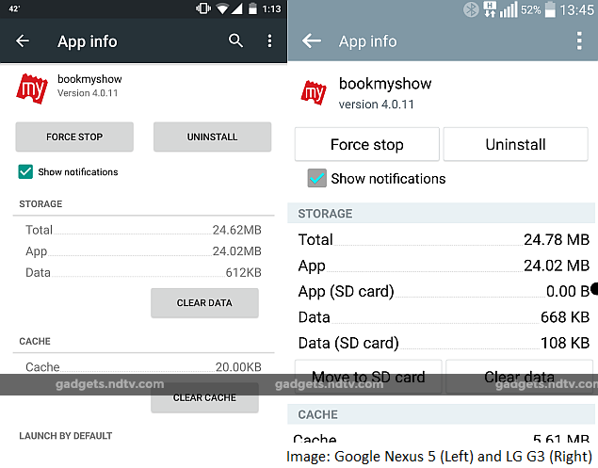This screenshot has height=468, width=598.
Task: Open search in Nexus 5 App info header
Action: tap(235, 40)
